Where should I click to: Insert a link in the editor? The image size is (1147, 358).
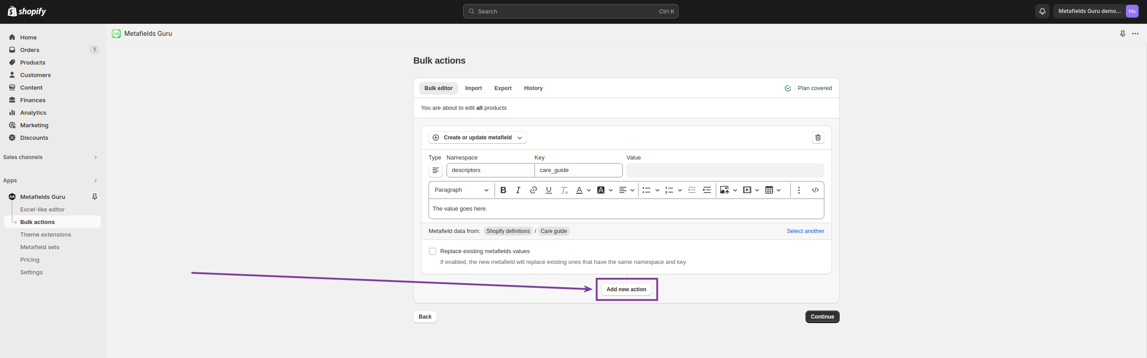click(533, 190)
